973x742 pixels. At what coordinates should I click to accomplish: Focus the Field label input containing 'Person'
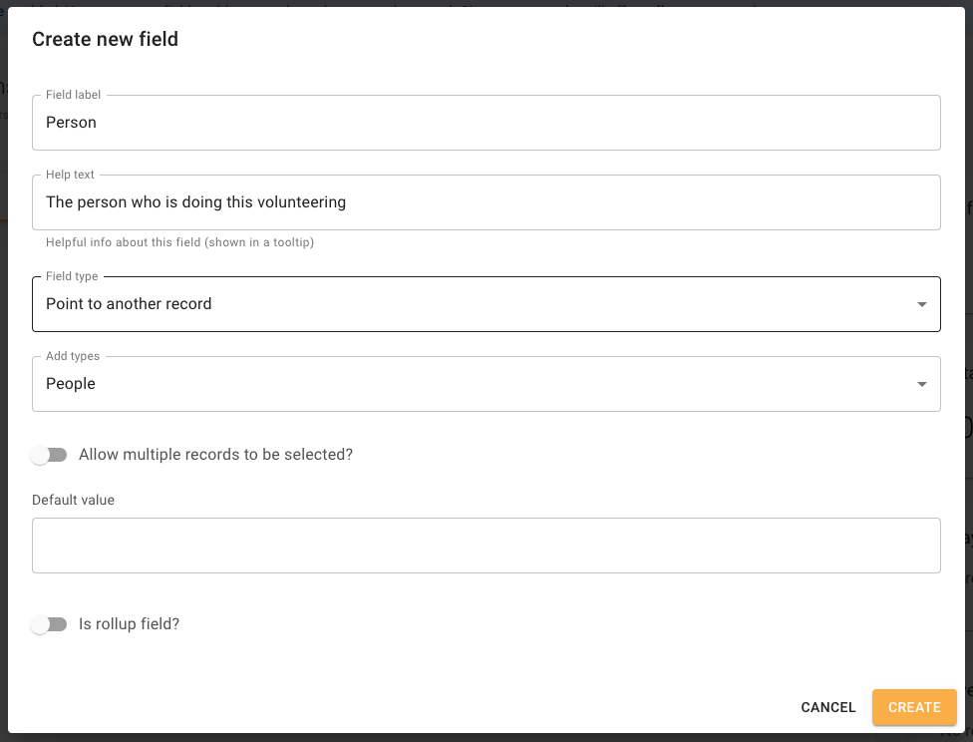coord(486,123)
